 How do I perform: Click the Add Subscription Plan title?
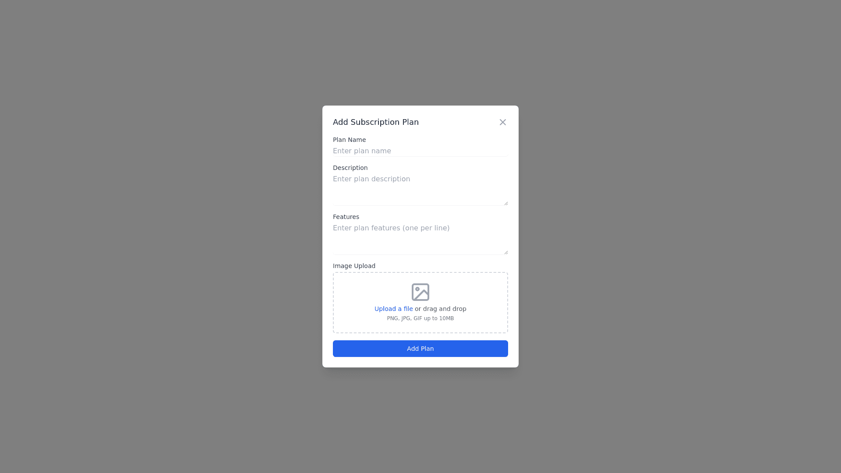375,122
